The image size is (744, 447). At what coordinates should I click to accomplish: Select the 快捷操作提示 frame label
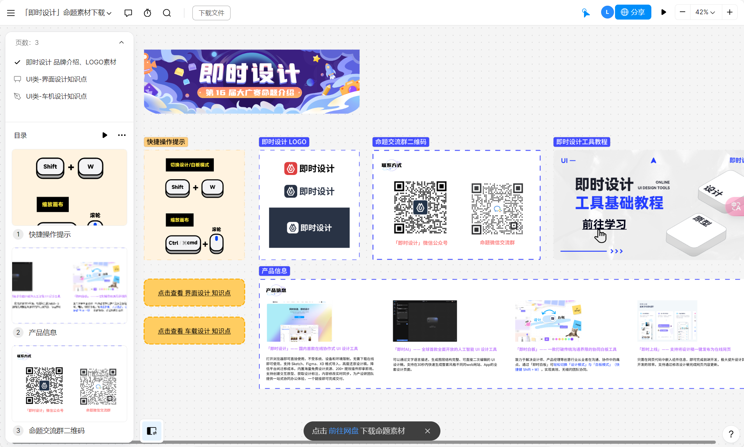[166, 142]
